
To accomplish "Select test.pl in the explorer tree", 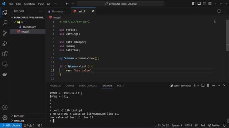I will click(x=28, y=32).
